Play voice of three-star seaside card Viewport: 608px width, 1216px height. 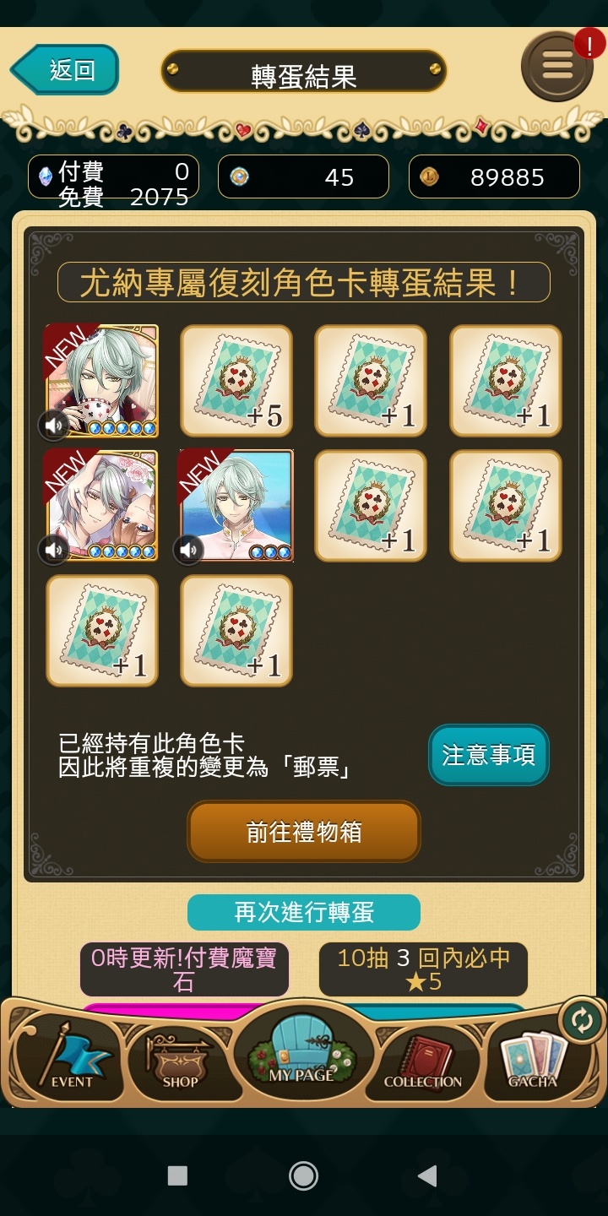[x=188, y=550]
